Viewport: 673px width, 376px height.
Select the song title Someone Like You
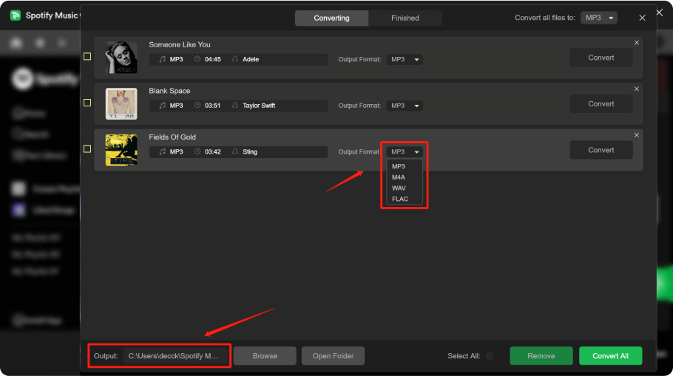click(180, 44)
